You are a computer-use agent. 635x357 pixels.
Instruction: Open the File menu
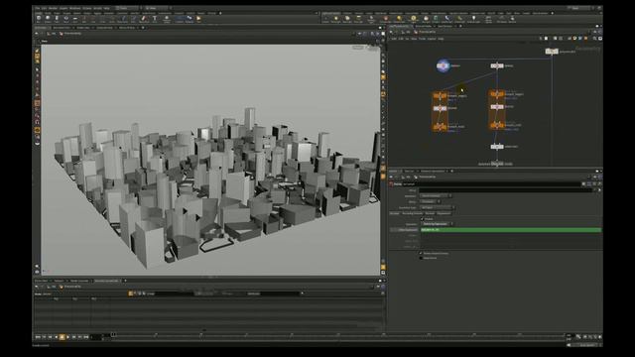pyautogui.click(x=38, y=8)
